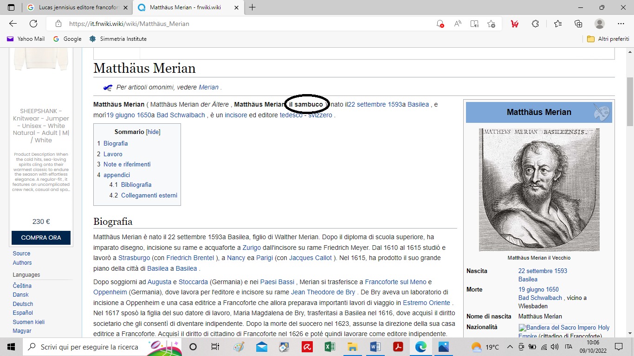Click the address bar URL field
This screenshot has height=356, width=634.
click(251, 24)
